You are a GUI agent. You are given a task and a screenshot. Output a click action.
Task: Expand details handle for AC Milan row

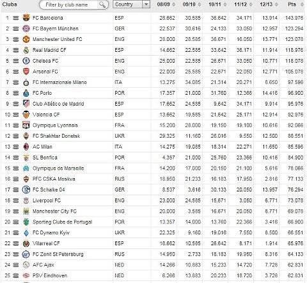(15, 147)
